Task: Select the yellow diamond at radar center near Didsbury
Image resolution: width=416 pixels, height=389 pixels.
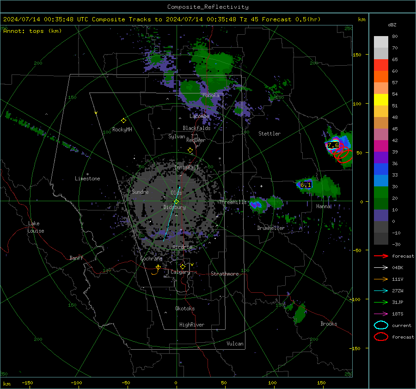Action: click(176, 202)
